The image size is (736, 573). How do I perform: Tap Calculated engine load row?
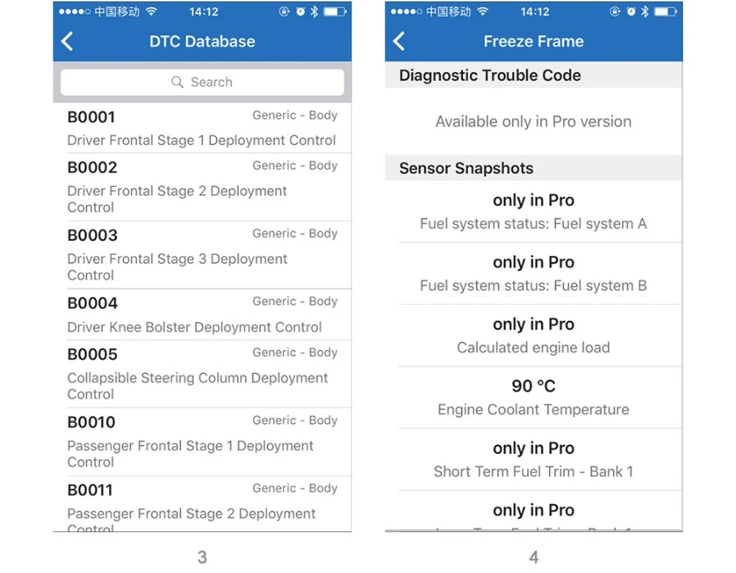[534, 335]
